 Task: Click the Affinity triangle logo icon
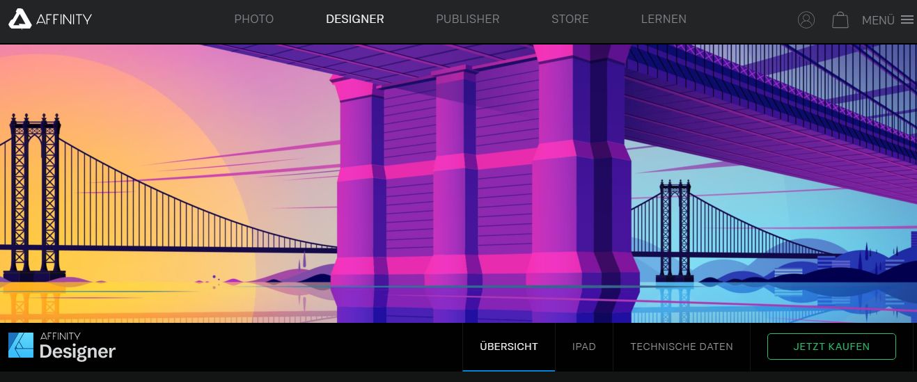[19, 19]
